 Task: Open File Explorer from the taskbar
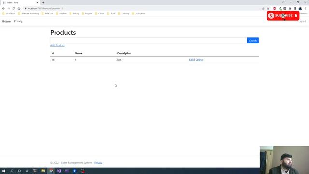[x=43, y=171]
